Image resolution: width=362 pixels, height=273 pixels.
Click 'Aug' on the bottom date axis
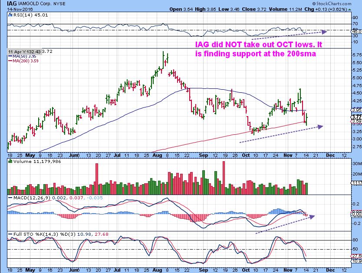pos(157,270)
